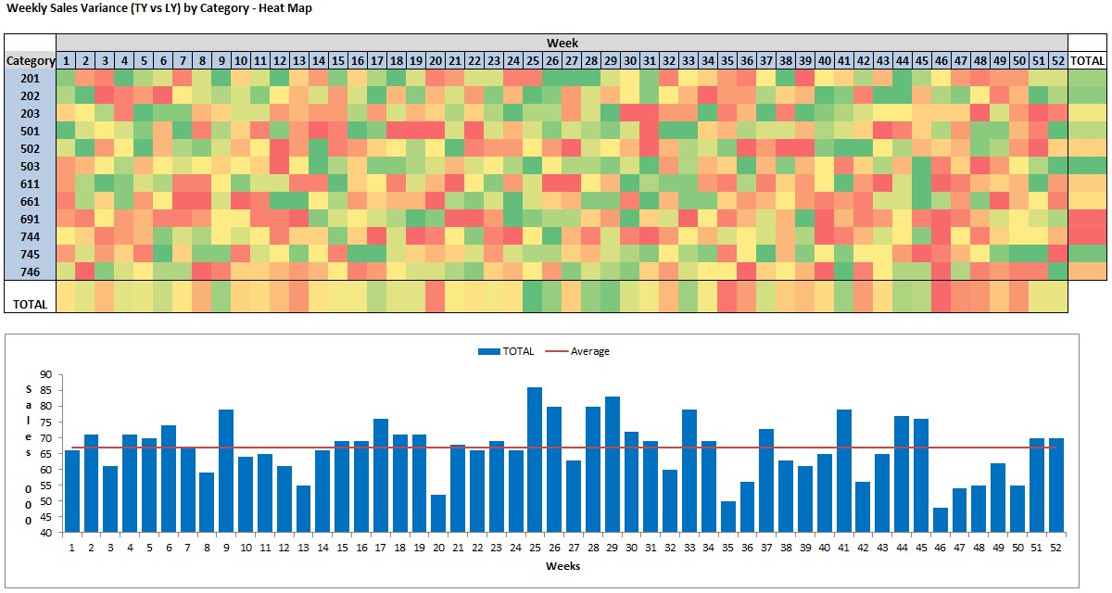
Task: Select category 691 row label
Action: [x=30, y=219]
